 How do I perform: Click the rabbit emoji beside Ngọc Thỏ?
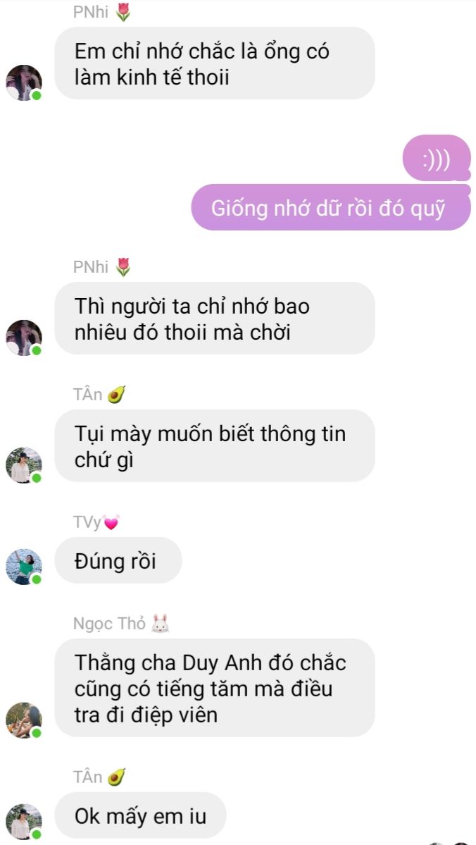pos(160,624)
